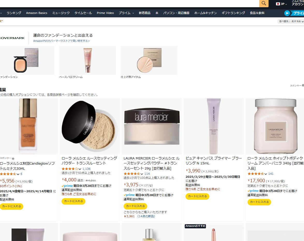The width and height of the screenshot is (304, 241).
Task: Add ¥3,990 primer to cart
Action: tap(197, 196)
